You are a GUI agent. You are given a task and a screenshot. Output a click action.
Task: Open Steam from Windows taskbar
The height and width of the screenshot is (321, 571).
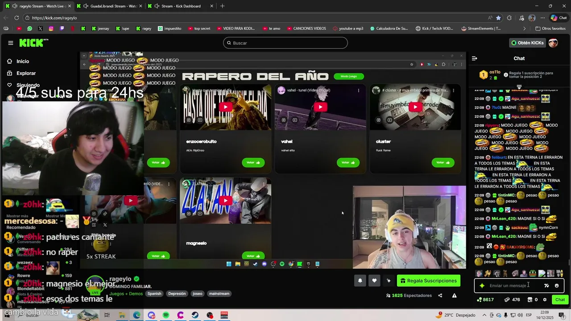coord(195,315)
